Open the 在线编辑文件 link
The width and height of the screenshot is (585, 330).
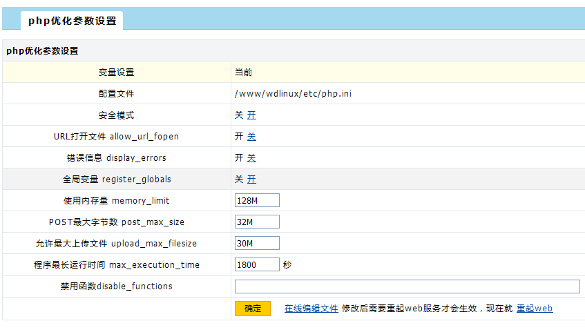pyautogui.click(x=311, y=309)
